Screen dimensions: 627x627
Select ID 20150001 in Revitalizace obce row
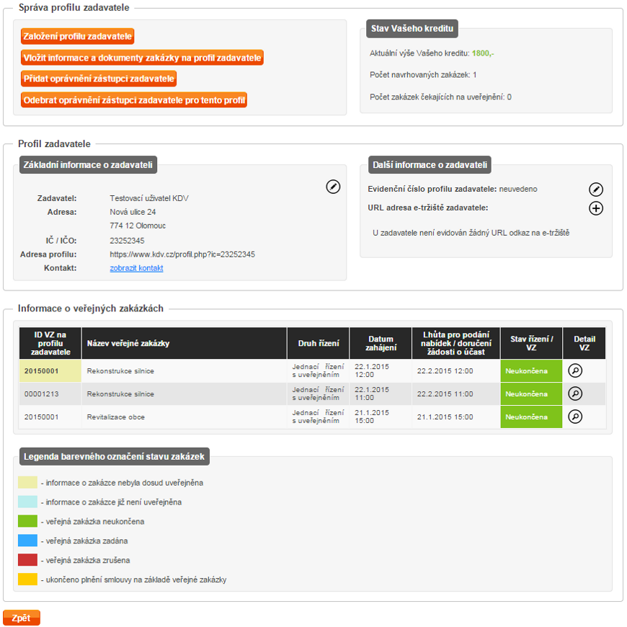tap(50, 417)
